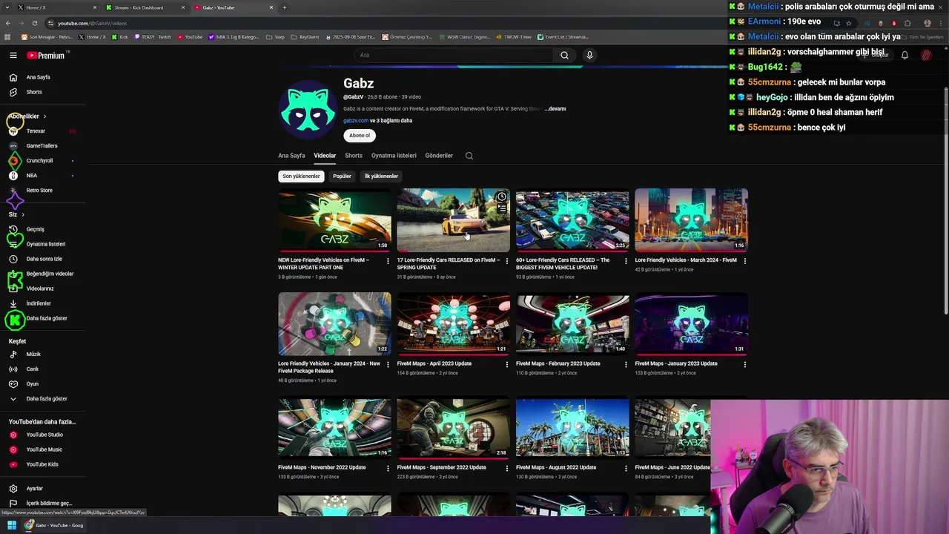The image size is (949, 534).
Task: Open options menu for 60+ Lore-Friendly Cars video
Action: tap(626, 261)
